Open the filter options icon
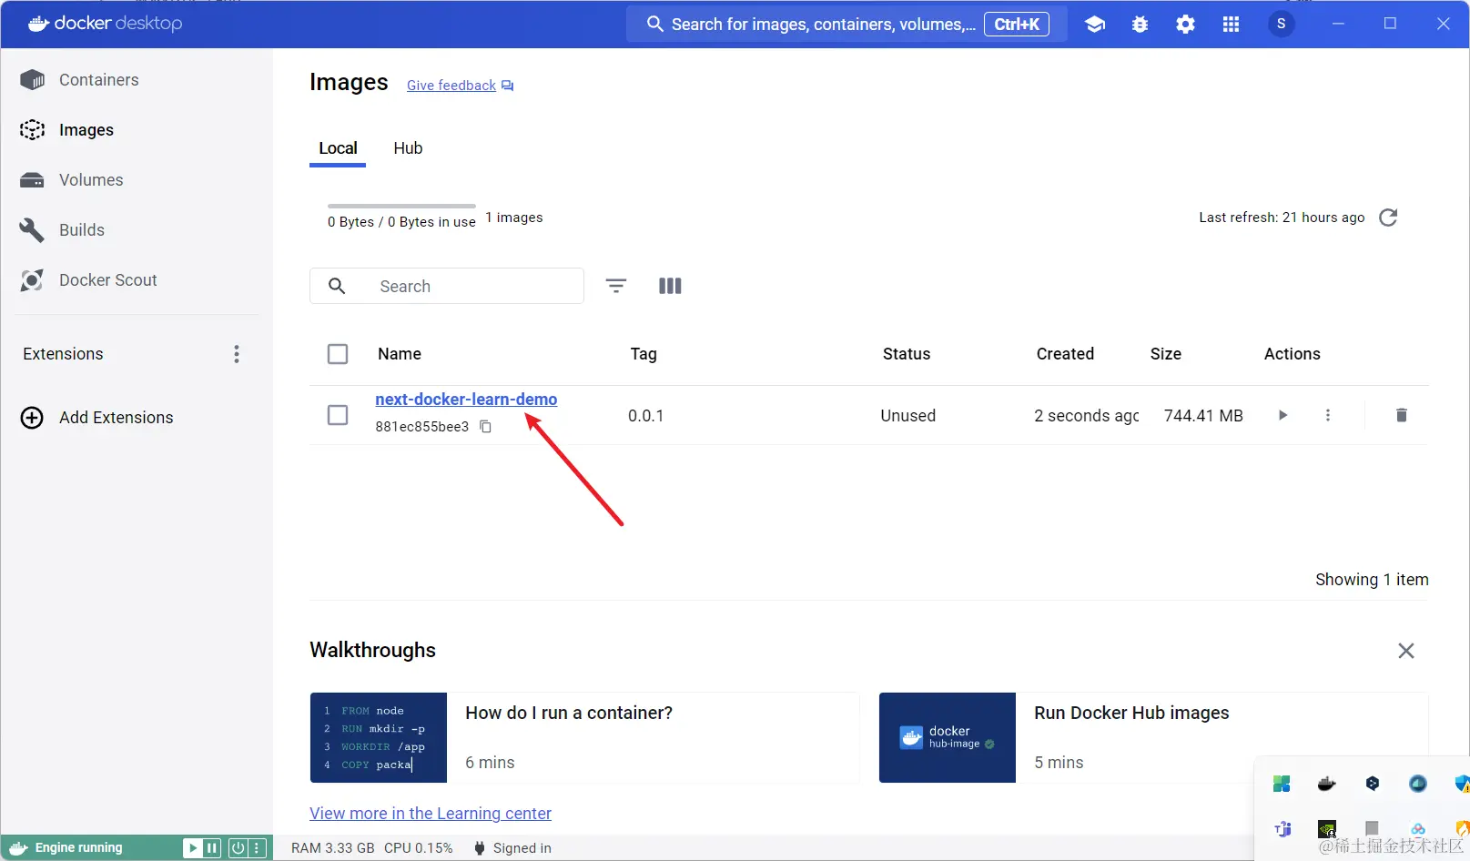This screenshot has height=861, width=1470. pyautogui.click(x=616, y=286)
